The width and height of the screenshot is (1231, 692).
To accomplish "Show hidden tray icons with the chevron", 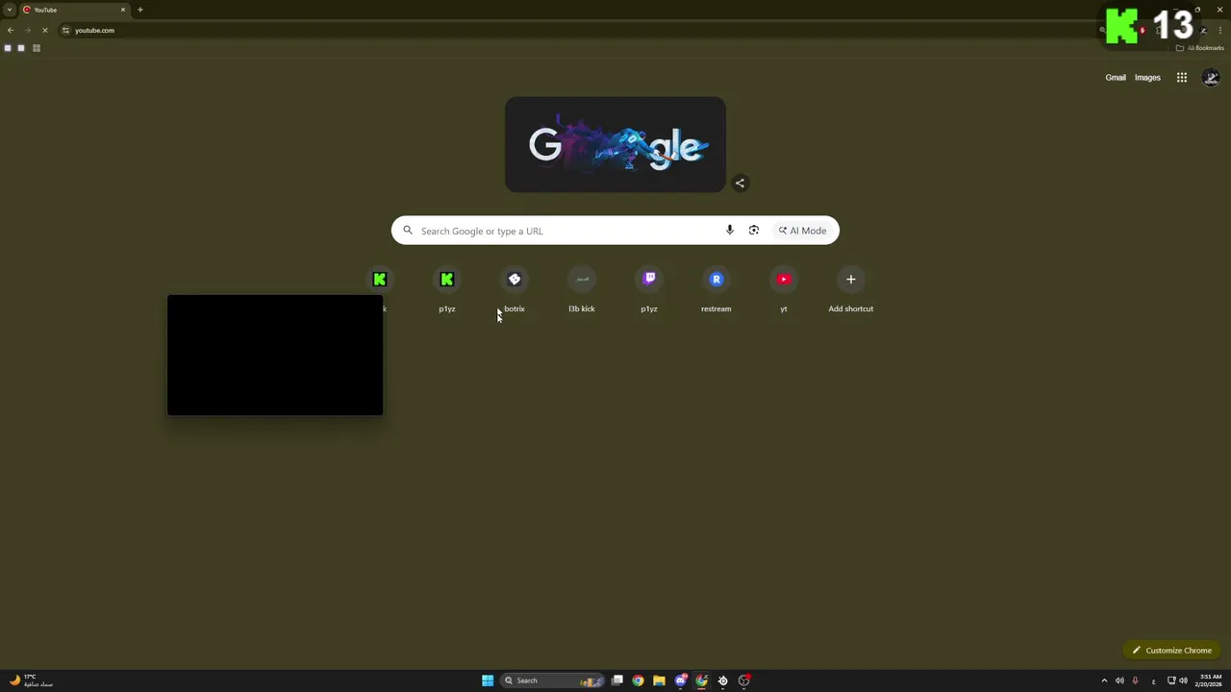I will click(x=1104, y=680).
